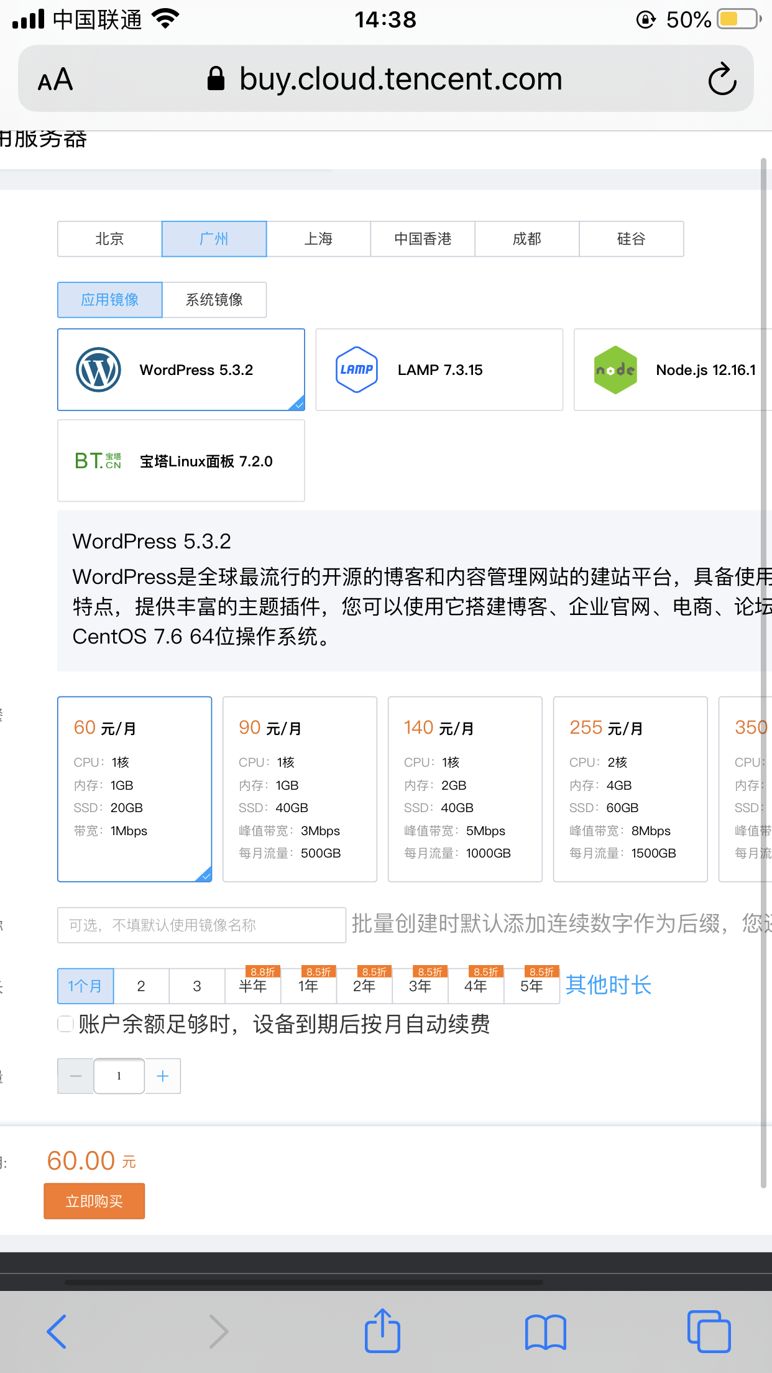Image resolution: width=772 pixels, height=1373 pixels.
Task: Choose duration 3 months
Action: coord(197,986)
